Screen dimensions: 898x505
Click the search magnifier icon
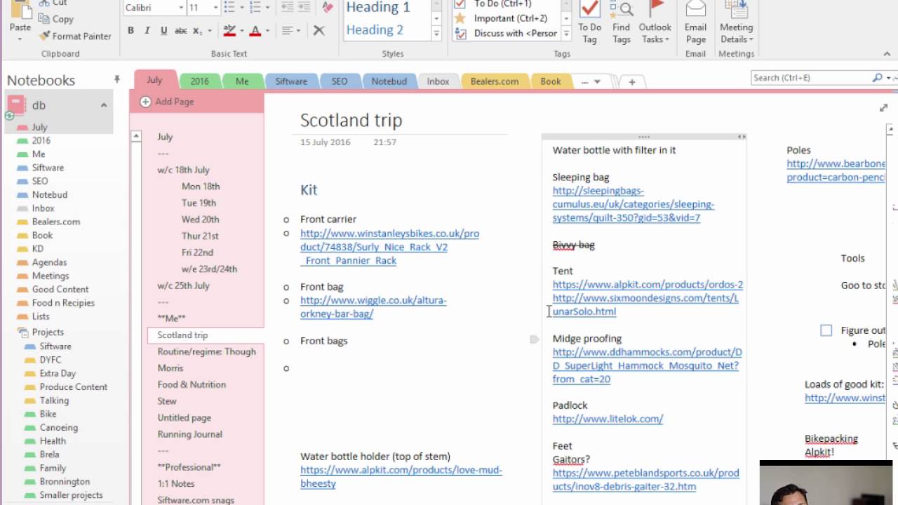pyautogui.click(x=877, y=78)
